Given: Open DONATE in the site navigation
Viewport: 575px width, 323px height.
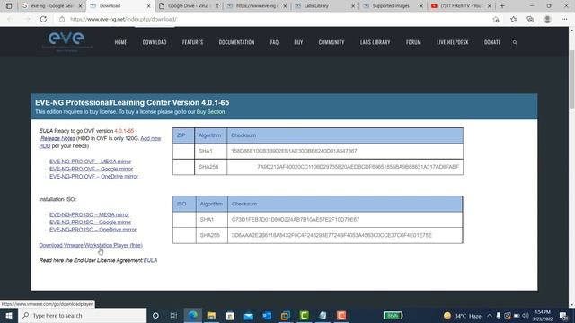Looking at the screenshot, I should pos(492,42).
